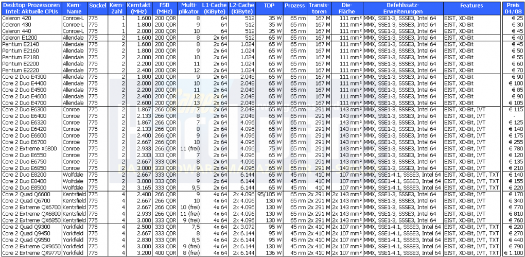This screenshot has width=525, height=257.
Task: Click the 'Core 2 Quad Q9550' name
Action: 32,240
